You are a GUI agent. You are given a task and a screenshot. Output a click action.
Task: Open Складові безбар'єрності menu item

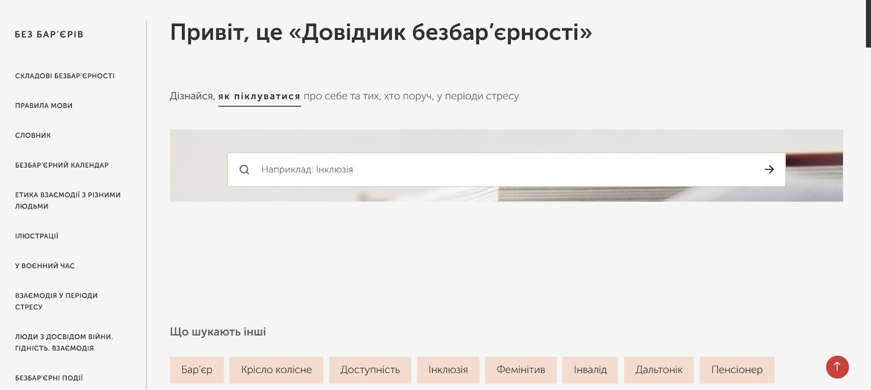(x=65, y=76)
